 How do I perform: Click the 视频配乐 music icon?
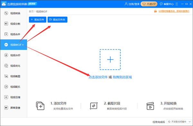6,87
